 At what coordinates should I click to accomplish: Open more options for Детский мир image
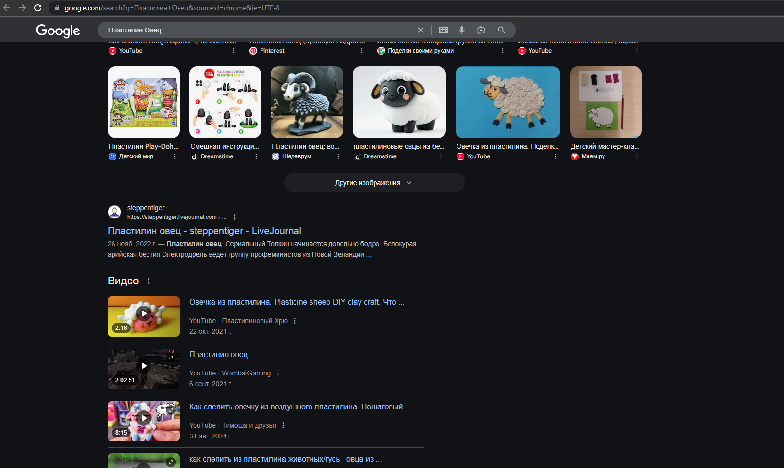tap(175, 156)
